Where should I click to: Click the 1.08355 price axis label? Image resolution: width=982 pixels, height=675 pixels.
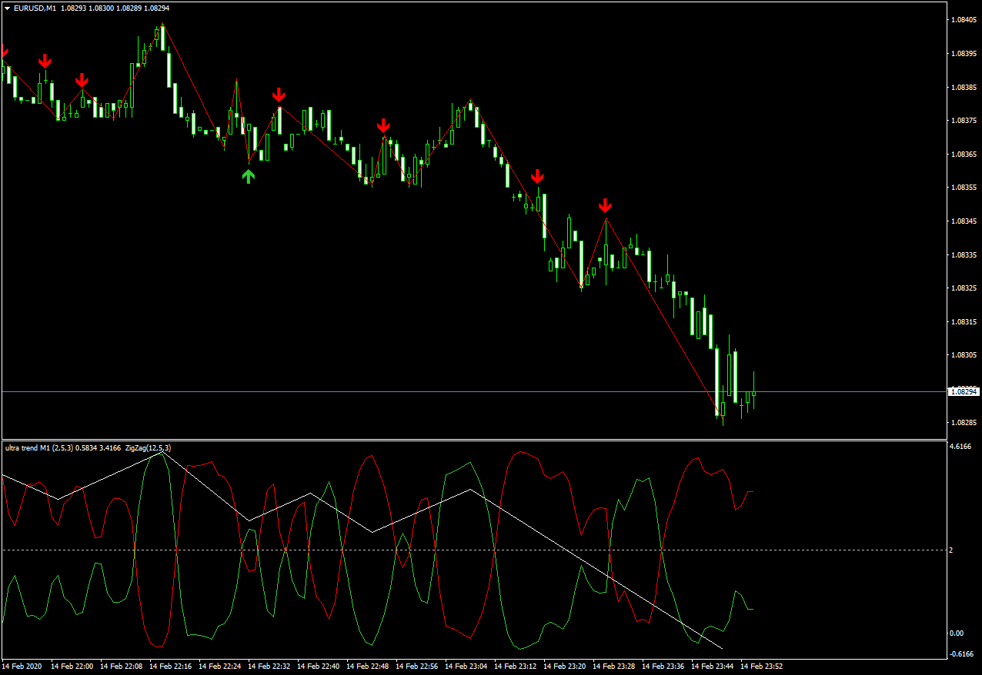964,188
